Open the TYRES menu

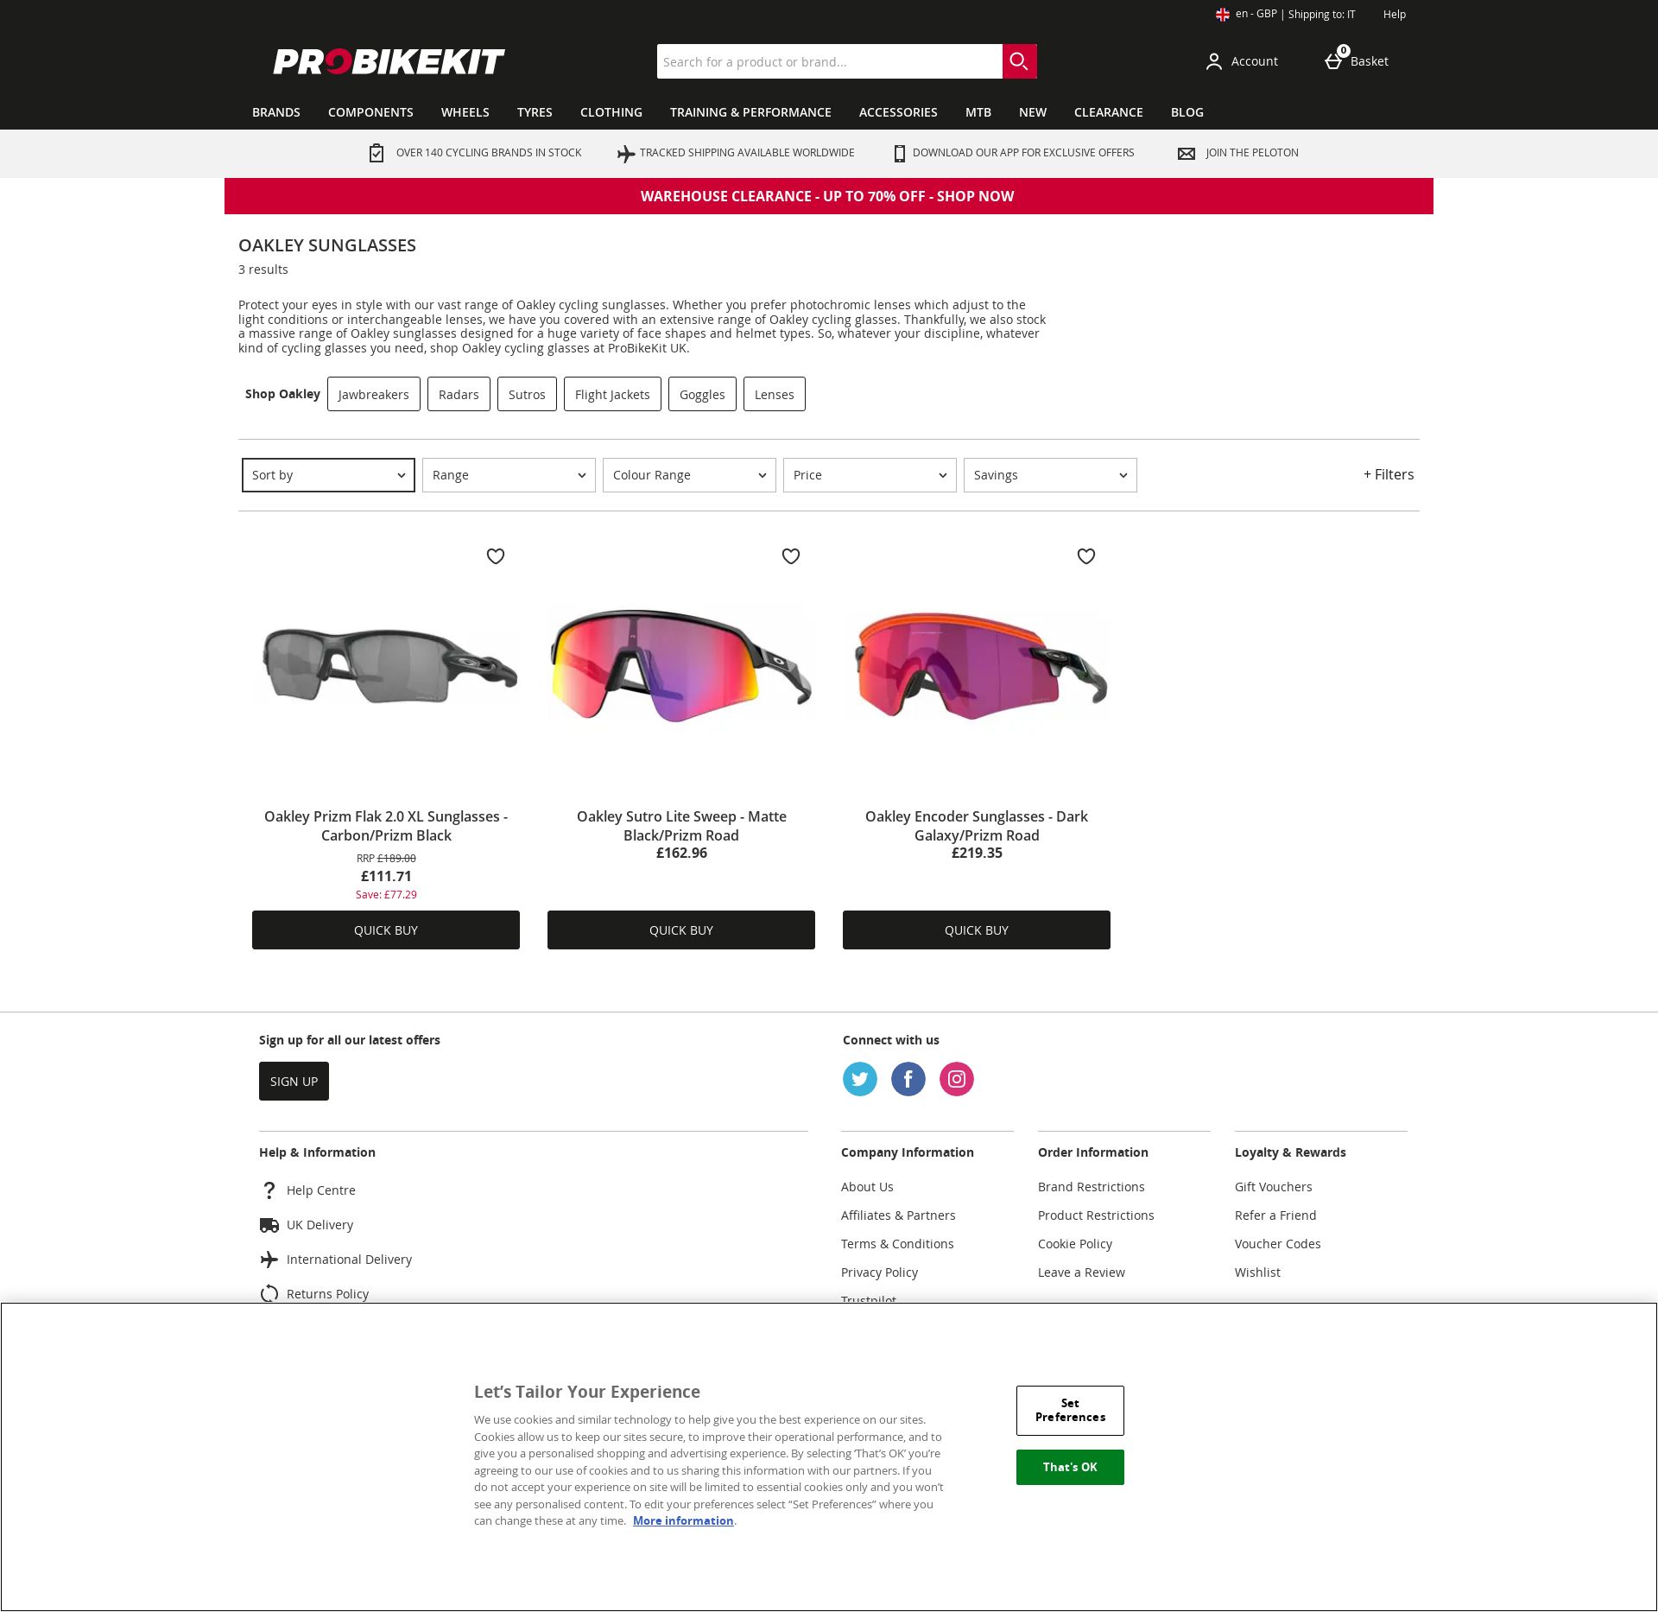[535, 112]
